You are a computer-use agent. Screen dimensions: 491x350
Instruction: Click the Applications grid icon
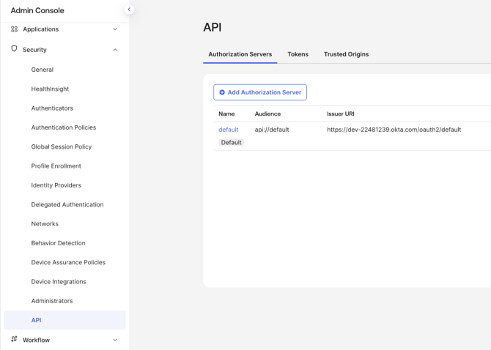coord(14,29)
